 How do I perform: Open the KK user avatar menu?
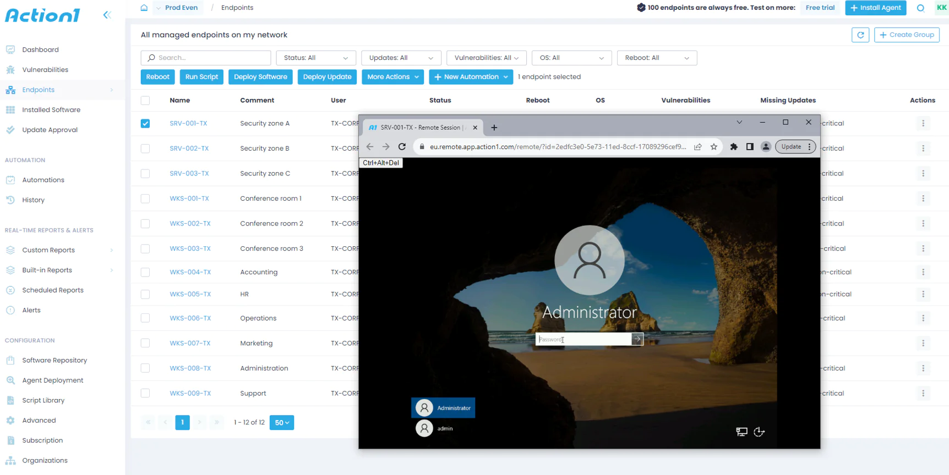click(x=941, y=8)
